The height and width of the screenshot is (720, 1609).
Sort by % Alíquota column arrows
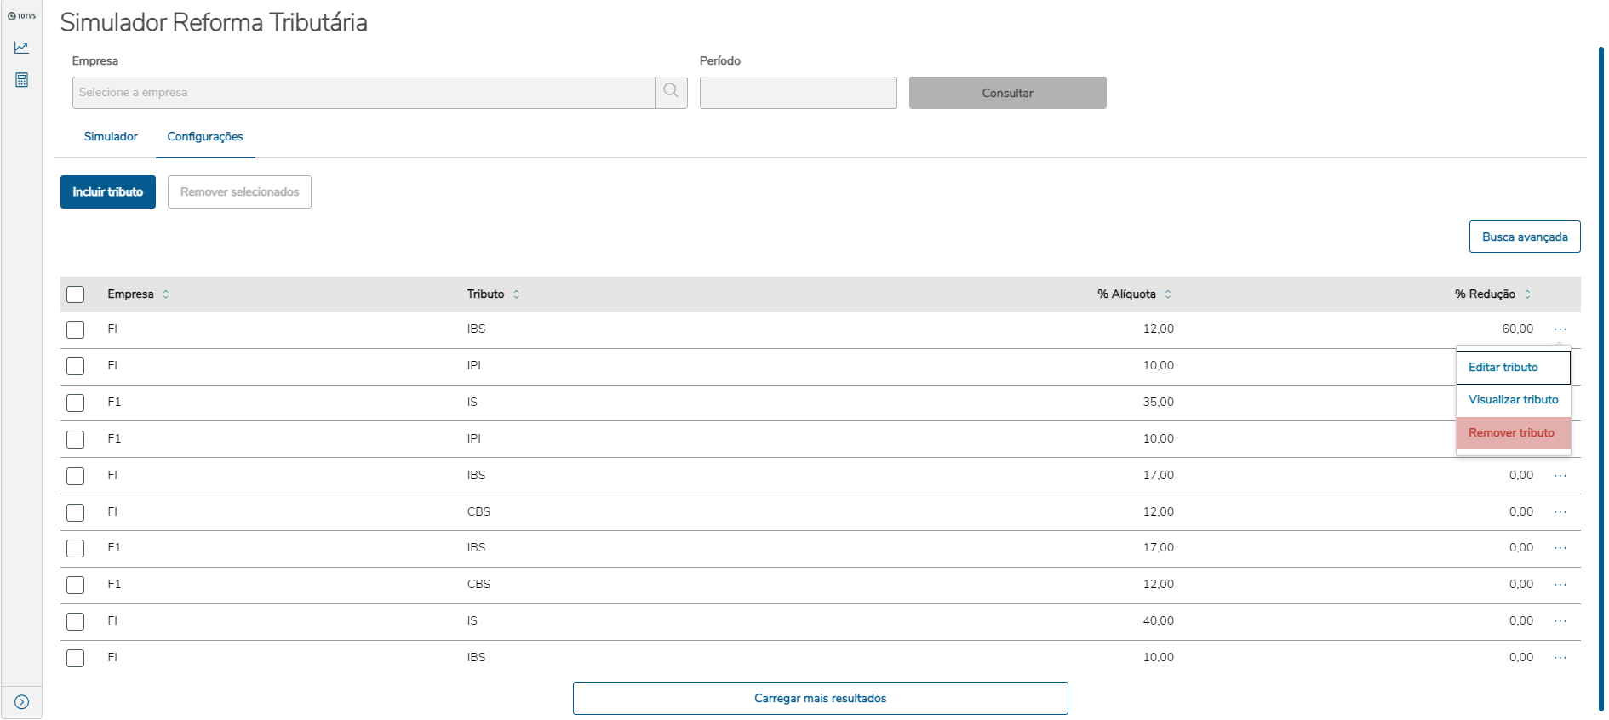[1168, 294]
